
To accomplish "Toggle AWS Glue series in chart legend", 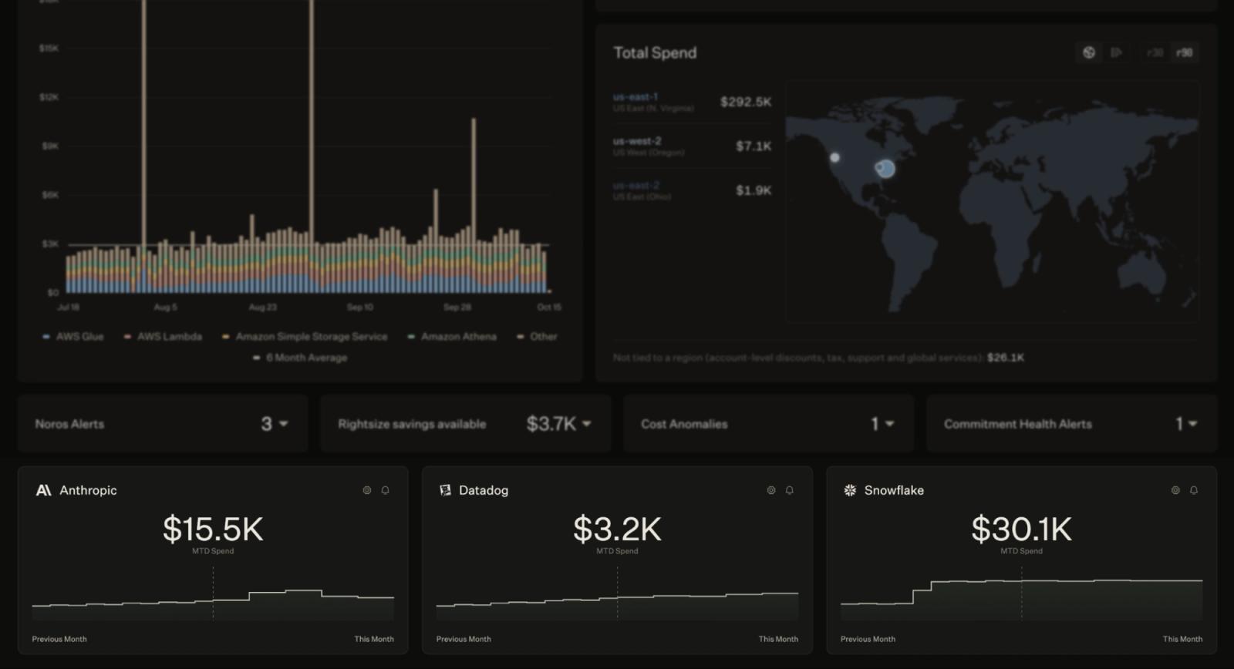I will tap(73, 337).
